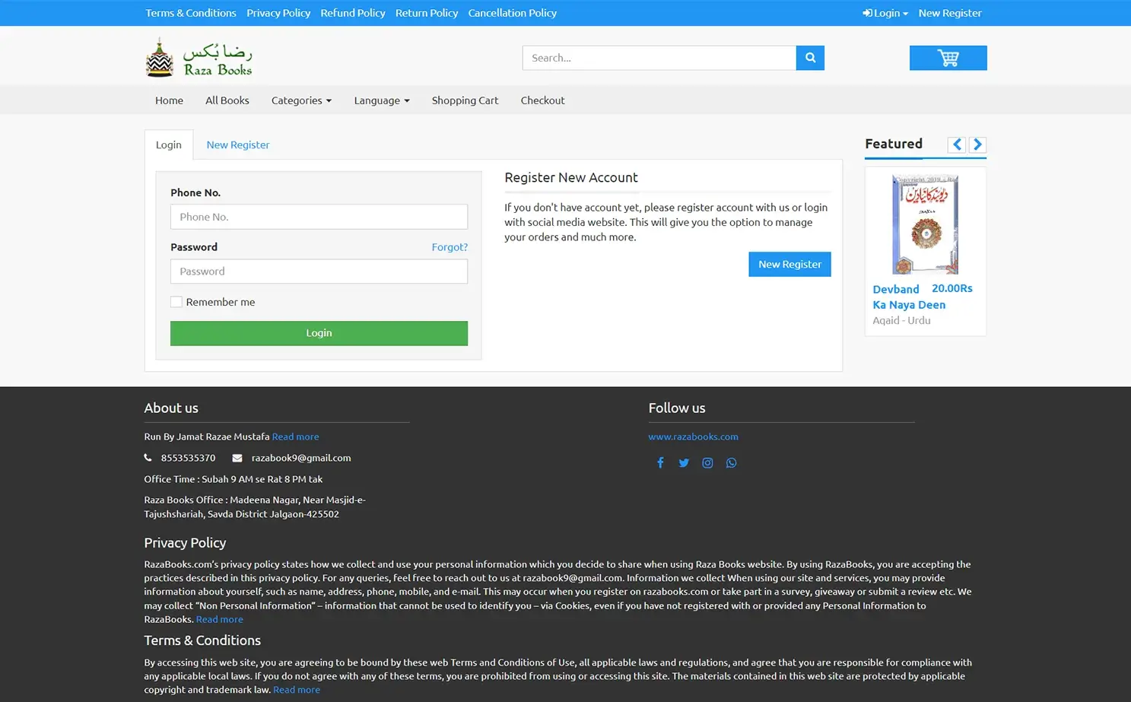
Task: Click the Twitter icon in the footer
Action: (x=684, y=462)
